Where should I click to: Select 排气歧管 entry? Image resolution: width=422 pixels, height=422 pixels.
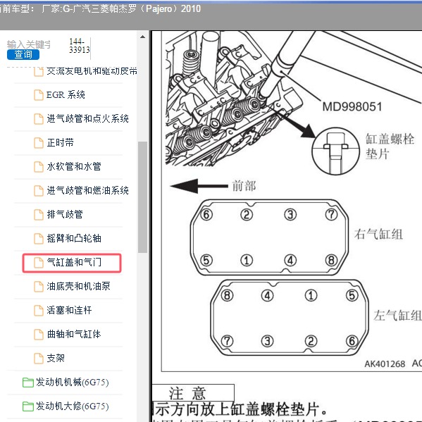(65, 214)
